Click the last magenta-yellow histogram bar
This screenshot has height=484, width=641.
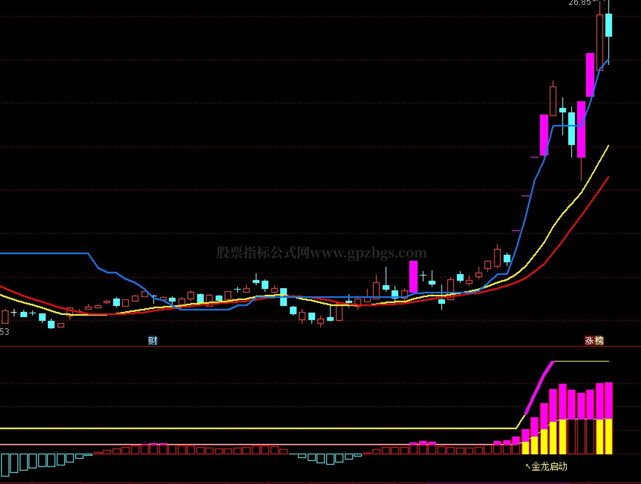(x=609, y=418)
